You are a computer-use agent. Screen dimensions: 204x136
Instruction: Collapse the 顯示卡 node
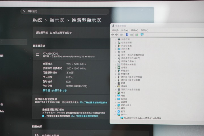tap(115, 115)
